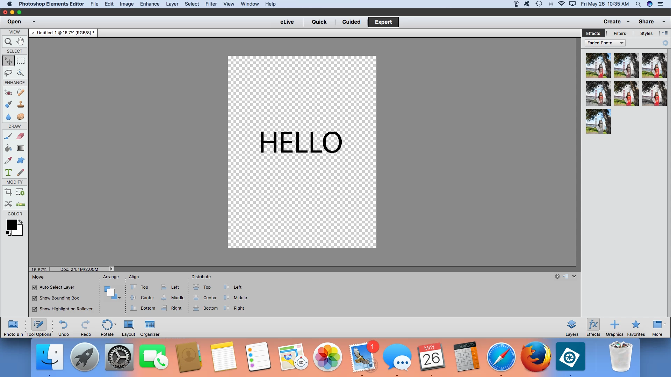Select the Rectangular Marquee tool

[21, 61]
